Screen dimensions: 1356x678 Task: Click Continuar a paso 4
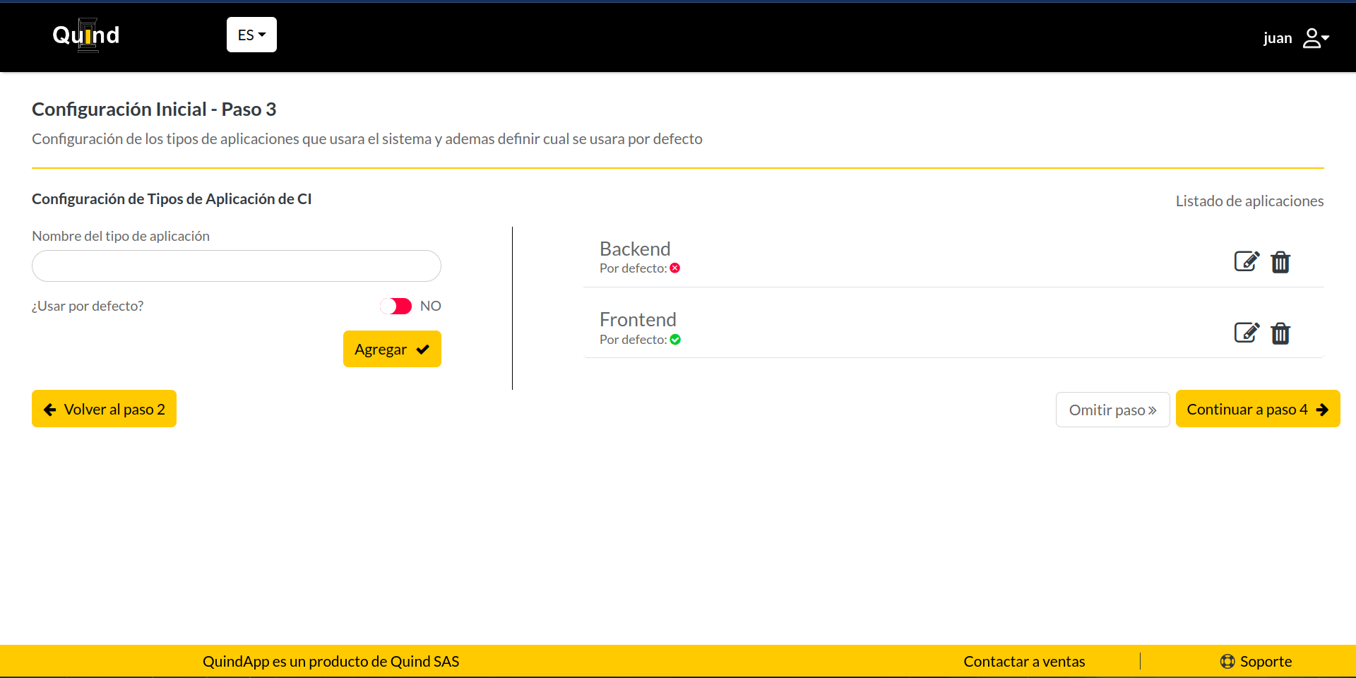pyautogui.click(x=1257, y=409)
